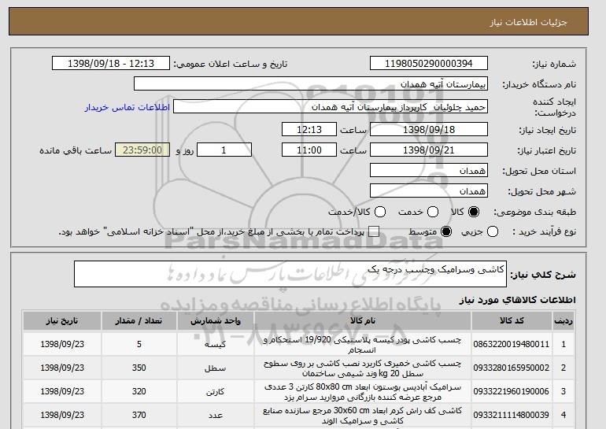Click the remaining time field 23:59:00
This screenshot has height=429, width=606.
[x=142, y=150]
